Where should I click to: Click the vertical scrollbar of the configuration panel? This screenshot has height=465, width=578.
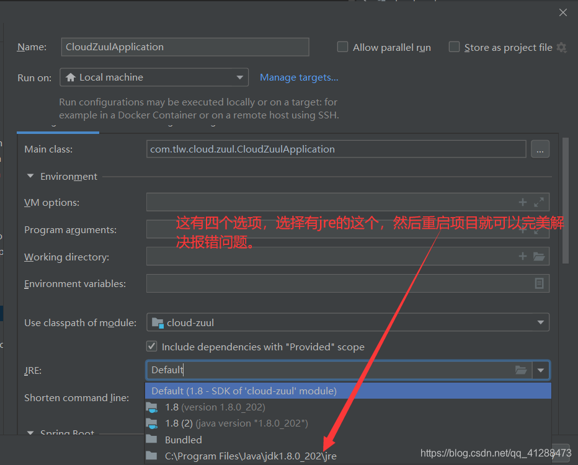click(566, 200)
